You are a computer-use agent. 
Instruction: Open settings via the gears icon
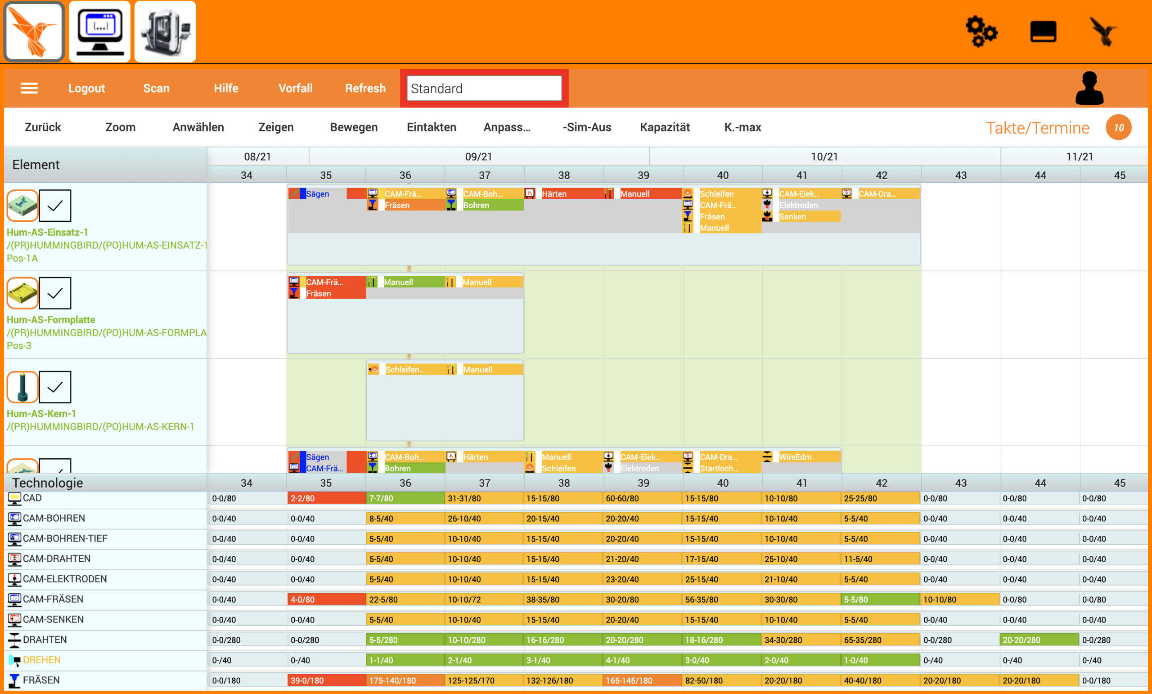981,31
